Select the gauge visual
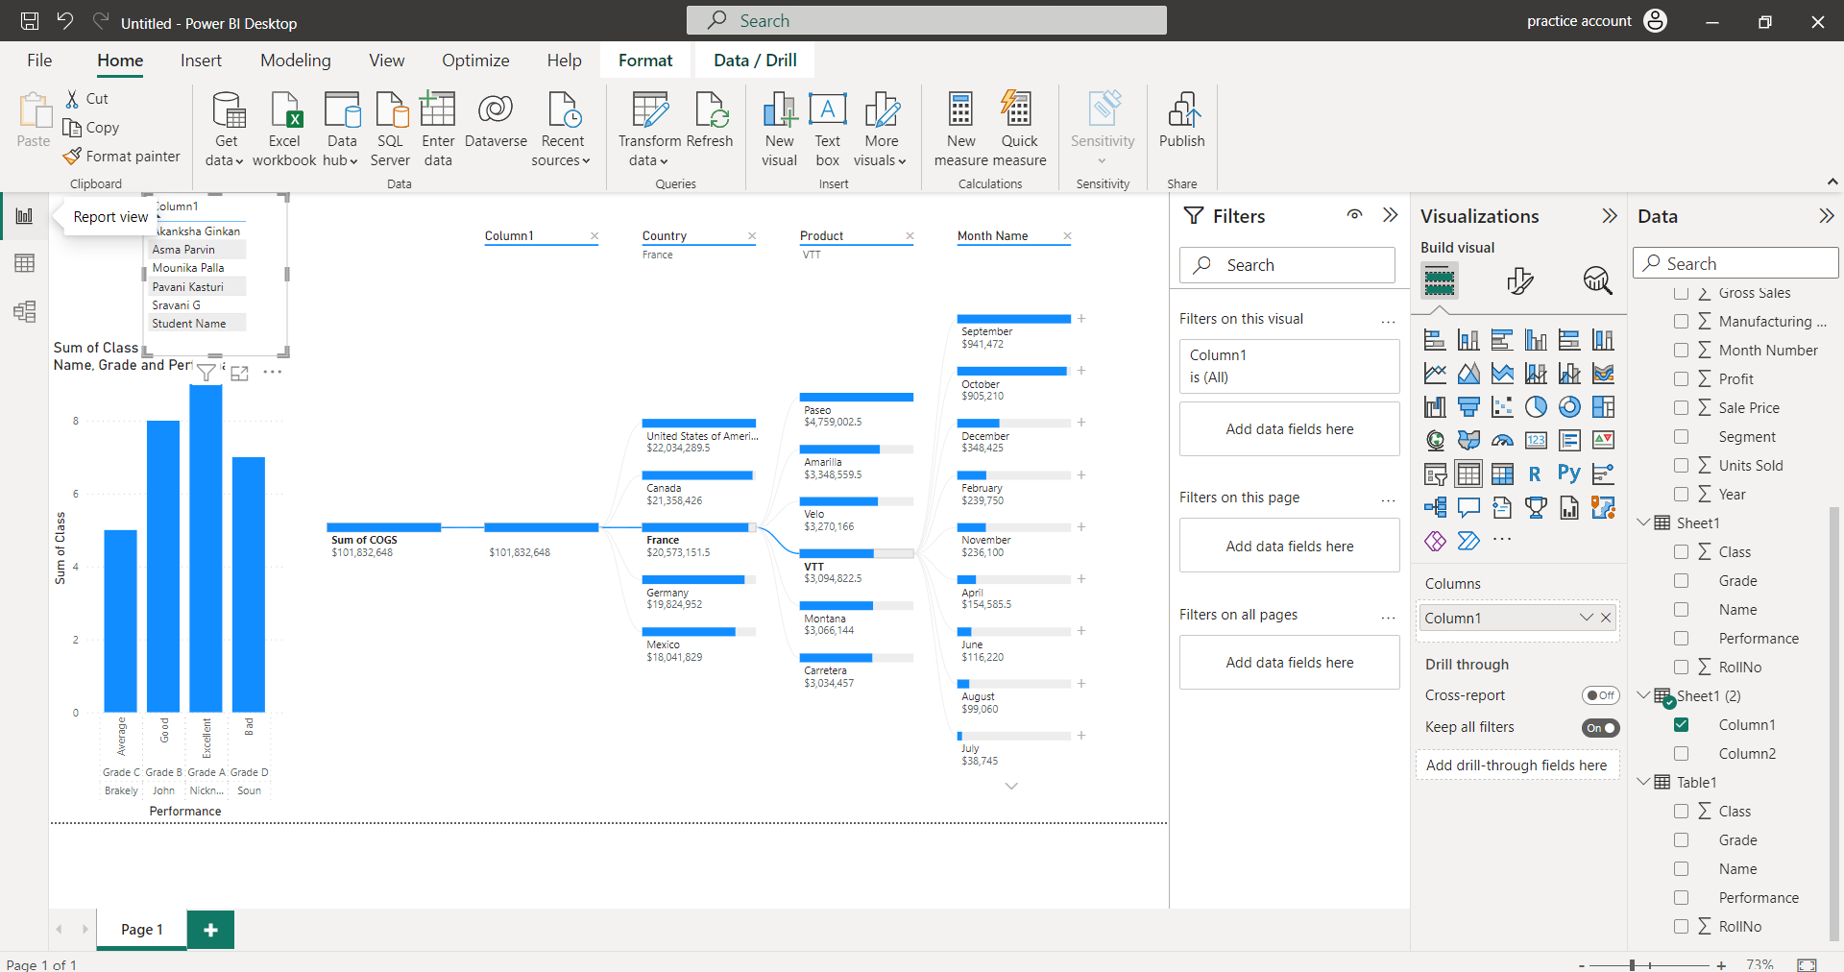The width and height of the screenshot is (1844, 972). coord(1502,440)
